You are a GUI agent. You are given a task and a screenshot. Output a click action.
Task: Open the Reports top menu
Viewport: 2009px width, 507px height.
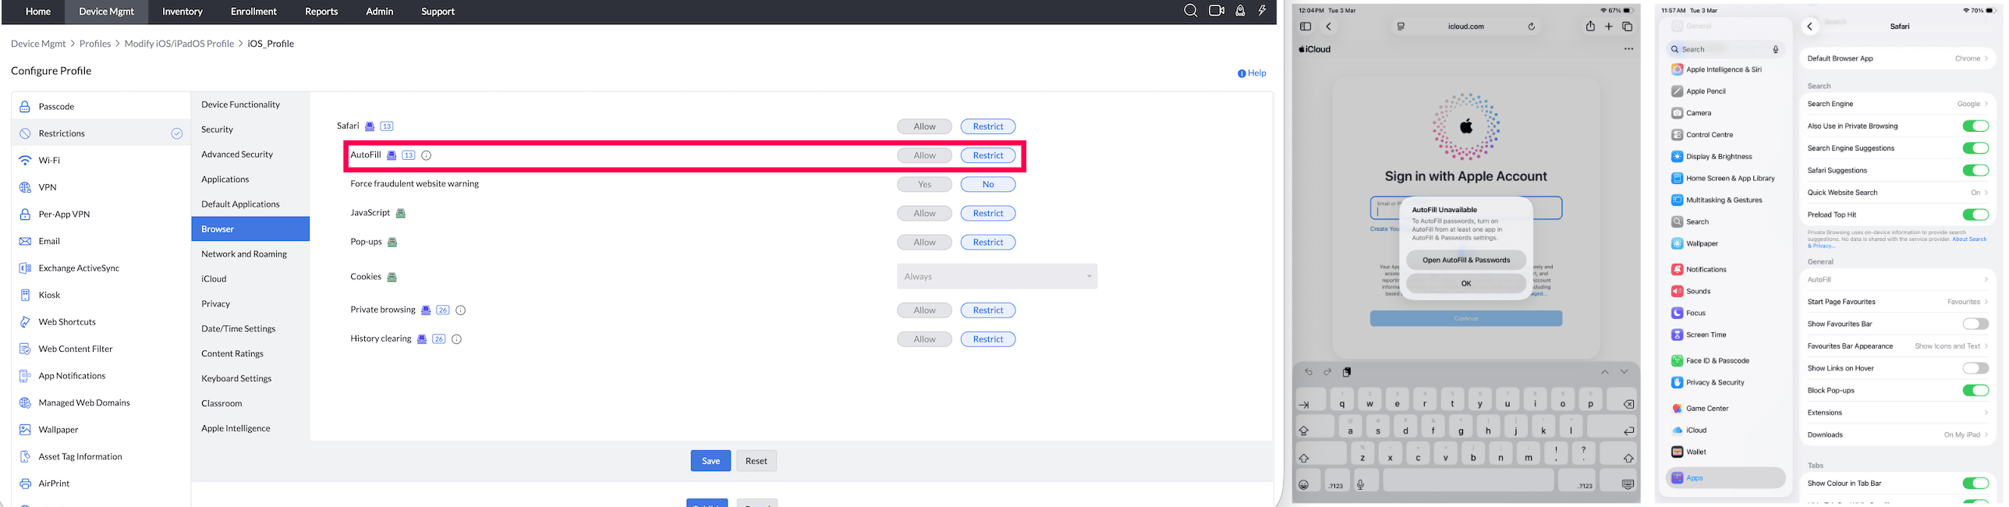[x=321, y=12]
